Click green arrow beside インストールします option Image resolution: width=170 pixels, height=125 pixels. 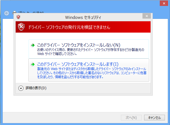point(33,64)
